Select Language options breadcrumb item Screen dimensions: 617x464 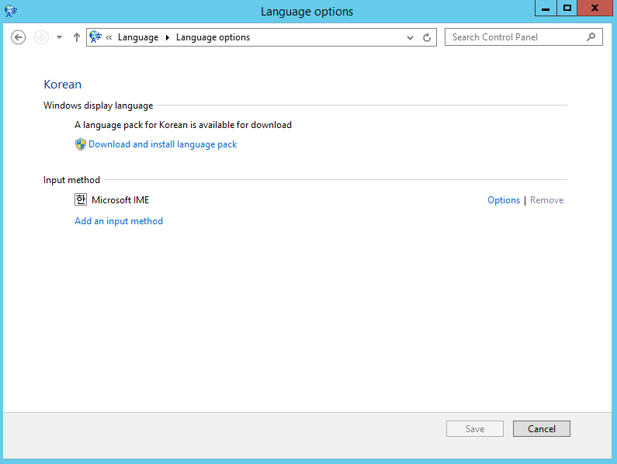tap(213, 37)
